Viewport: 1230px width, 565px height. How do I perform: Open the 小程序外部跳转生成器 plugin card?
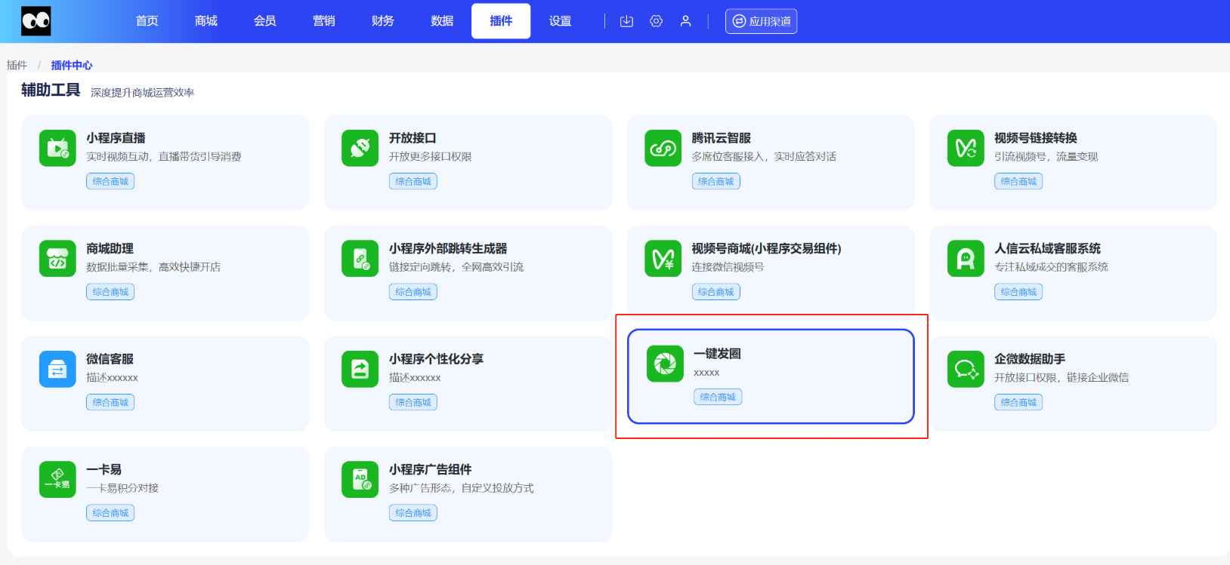(x=467, y=272)
